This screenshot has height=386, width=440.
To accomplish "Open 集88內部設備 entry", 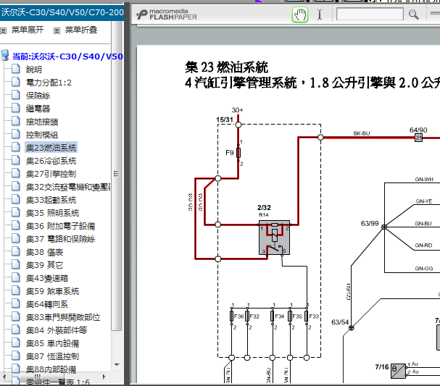I will point(51,369).
